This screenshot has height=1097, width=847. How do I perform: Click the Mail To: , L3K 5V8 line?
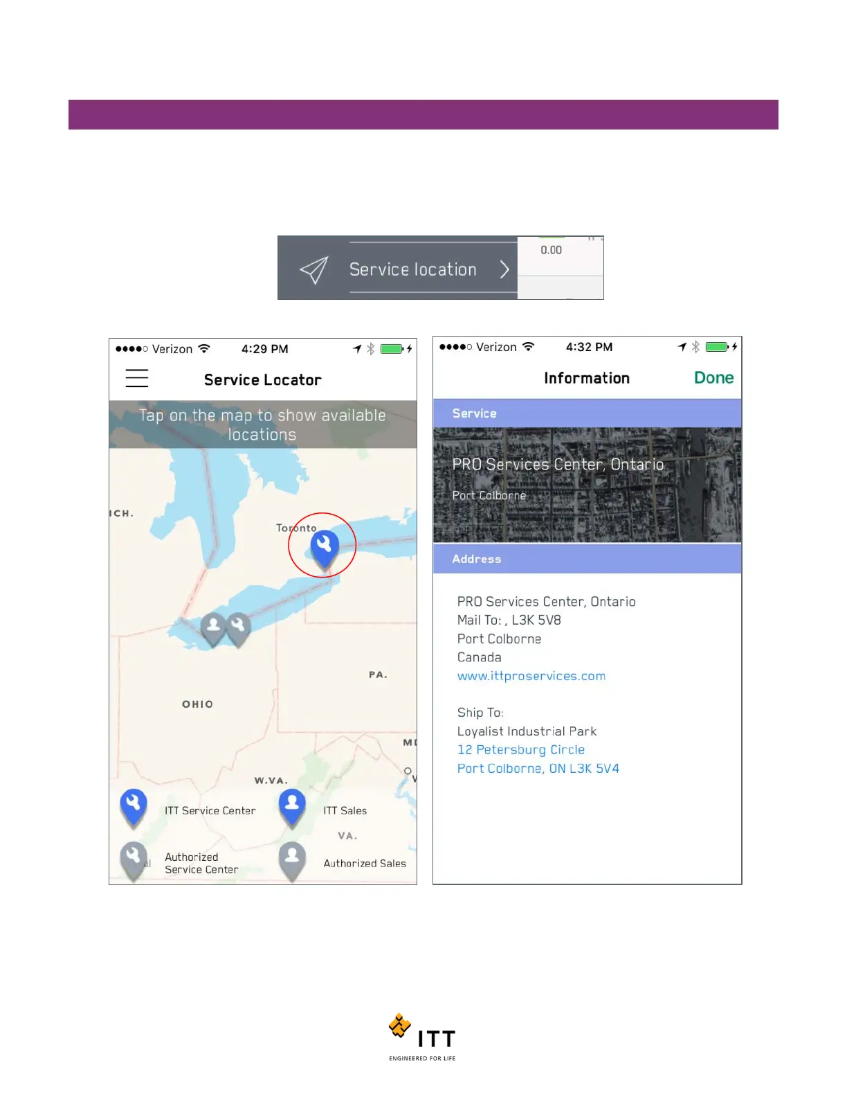pyautogui.click(x=509, y=620)
